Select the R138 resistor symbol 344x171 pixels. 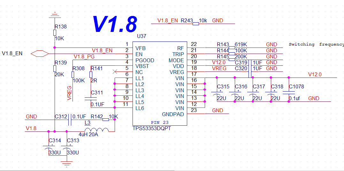(55, 33)
